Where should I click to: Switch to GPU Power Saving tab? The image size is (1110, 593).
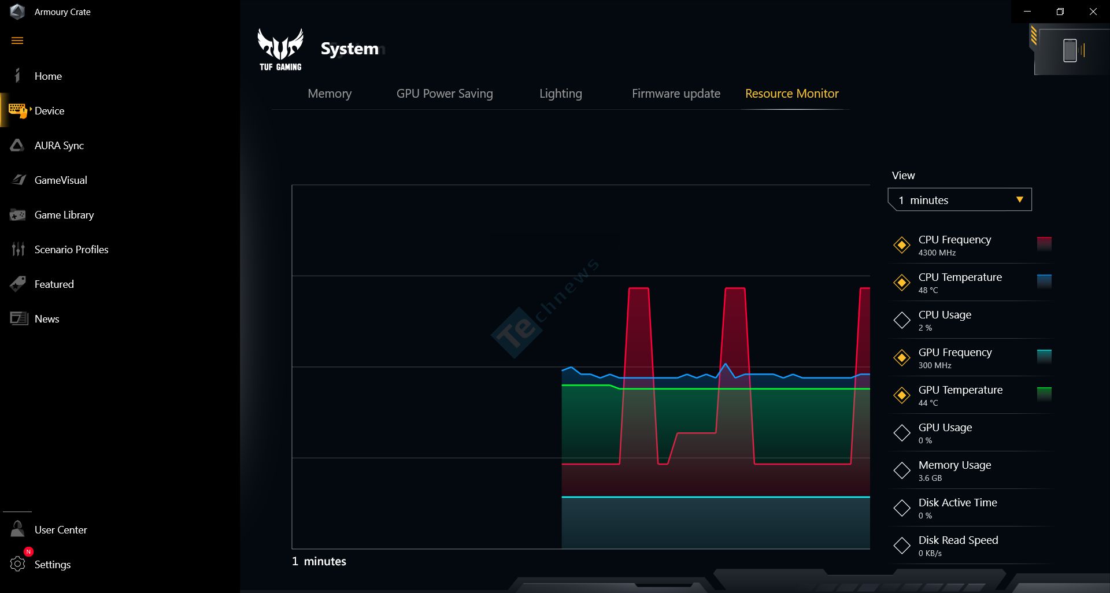(445, 94)
